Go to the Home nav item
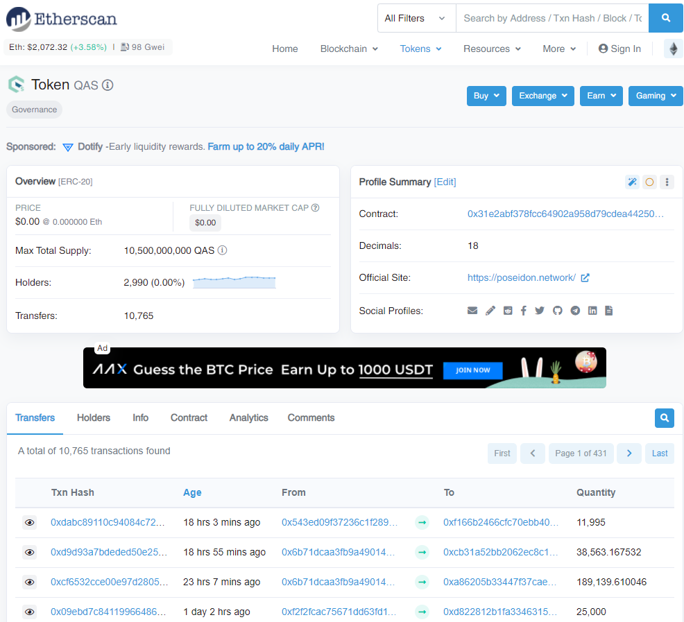Viewport: 684px width, 622px height. tap(285, 49)
